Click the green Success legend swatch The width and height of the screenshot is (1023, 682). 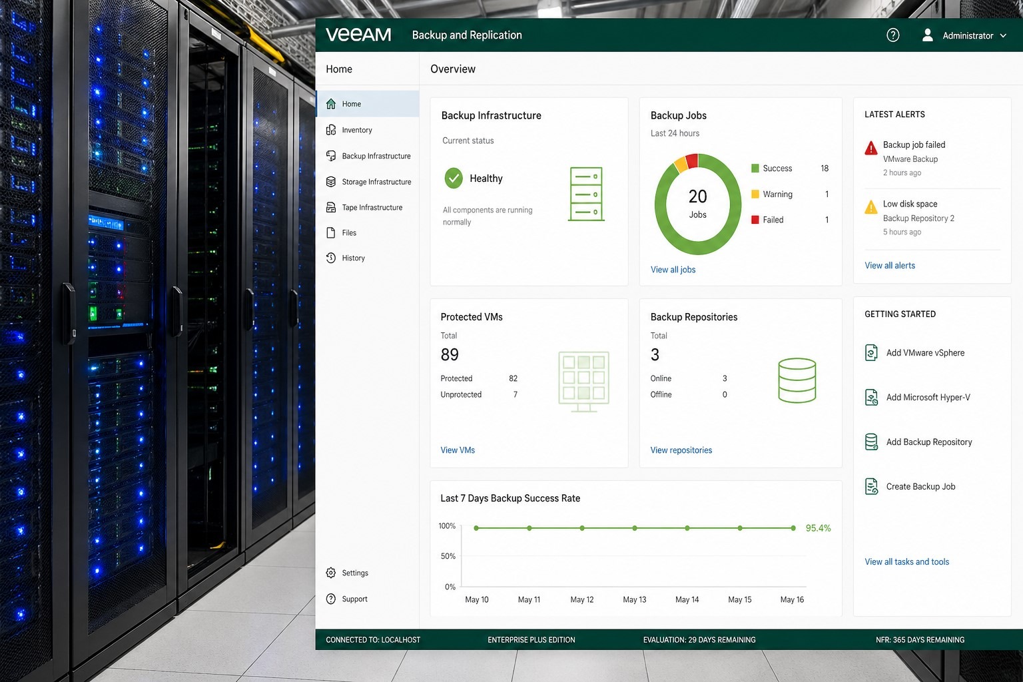pyautogui.click(x=755, y=169)
